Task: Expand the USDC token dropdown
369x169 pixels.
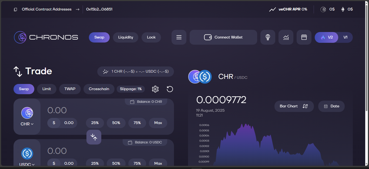Action: tap(27, 164)
